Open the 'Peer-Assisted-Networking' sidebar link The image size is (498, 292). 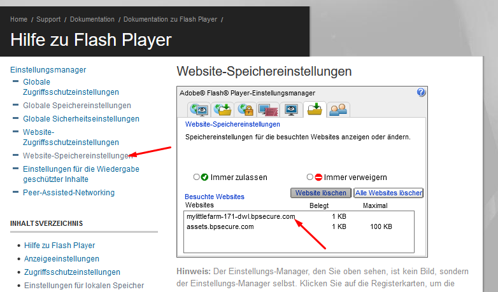(x=69, y=192)
